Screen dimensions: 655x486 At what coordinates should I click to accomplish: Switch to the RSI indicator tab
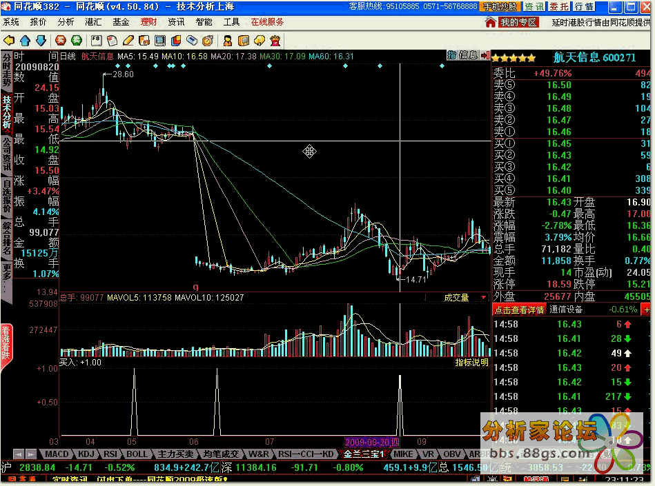[110, 454]
